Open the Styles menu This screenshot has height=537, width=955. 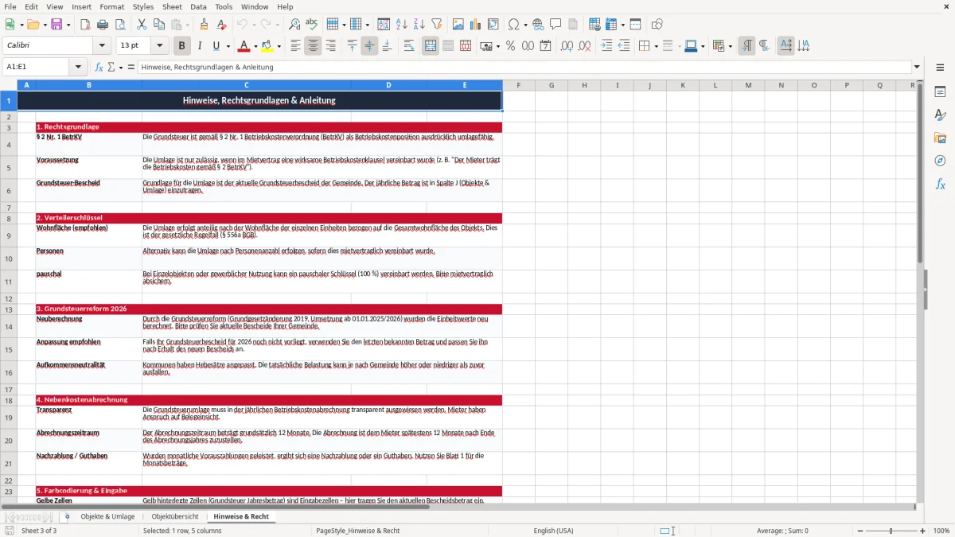pos(143,6)
